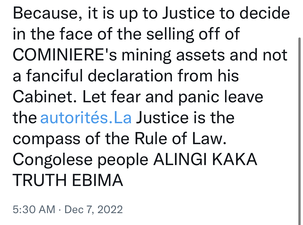303x225 pixels.
Task: Click the word compass
Action: [47, 139]
